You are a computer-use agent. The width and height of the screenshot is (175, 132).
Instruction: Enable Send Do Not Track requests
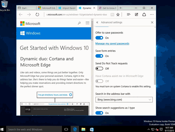(99, 69)
